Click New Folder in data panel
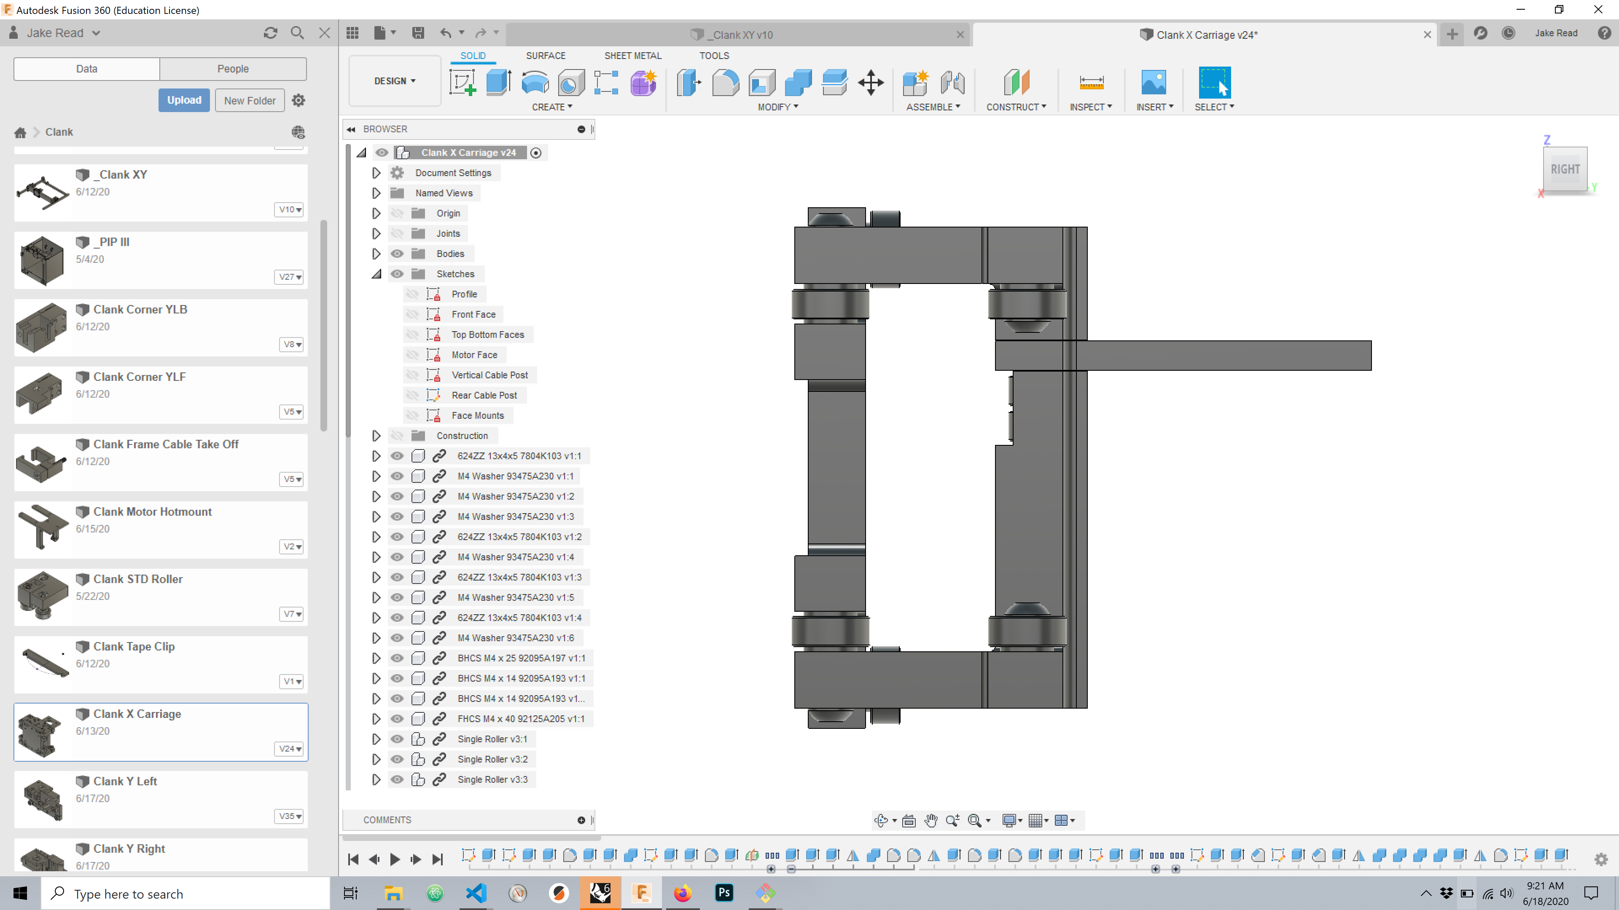 point(250,100)
